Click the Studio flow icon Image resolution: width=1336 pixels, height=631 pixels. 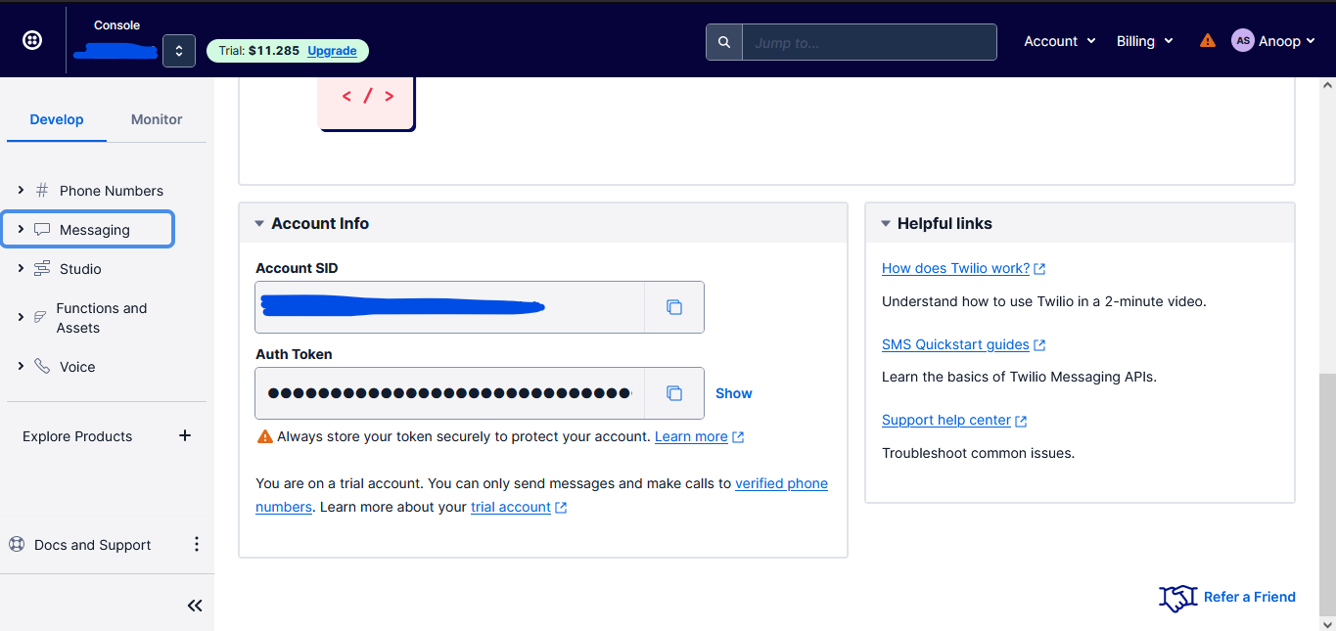point(42,268)
